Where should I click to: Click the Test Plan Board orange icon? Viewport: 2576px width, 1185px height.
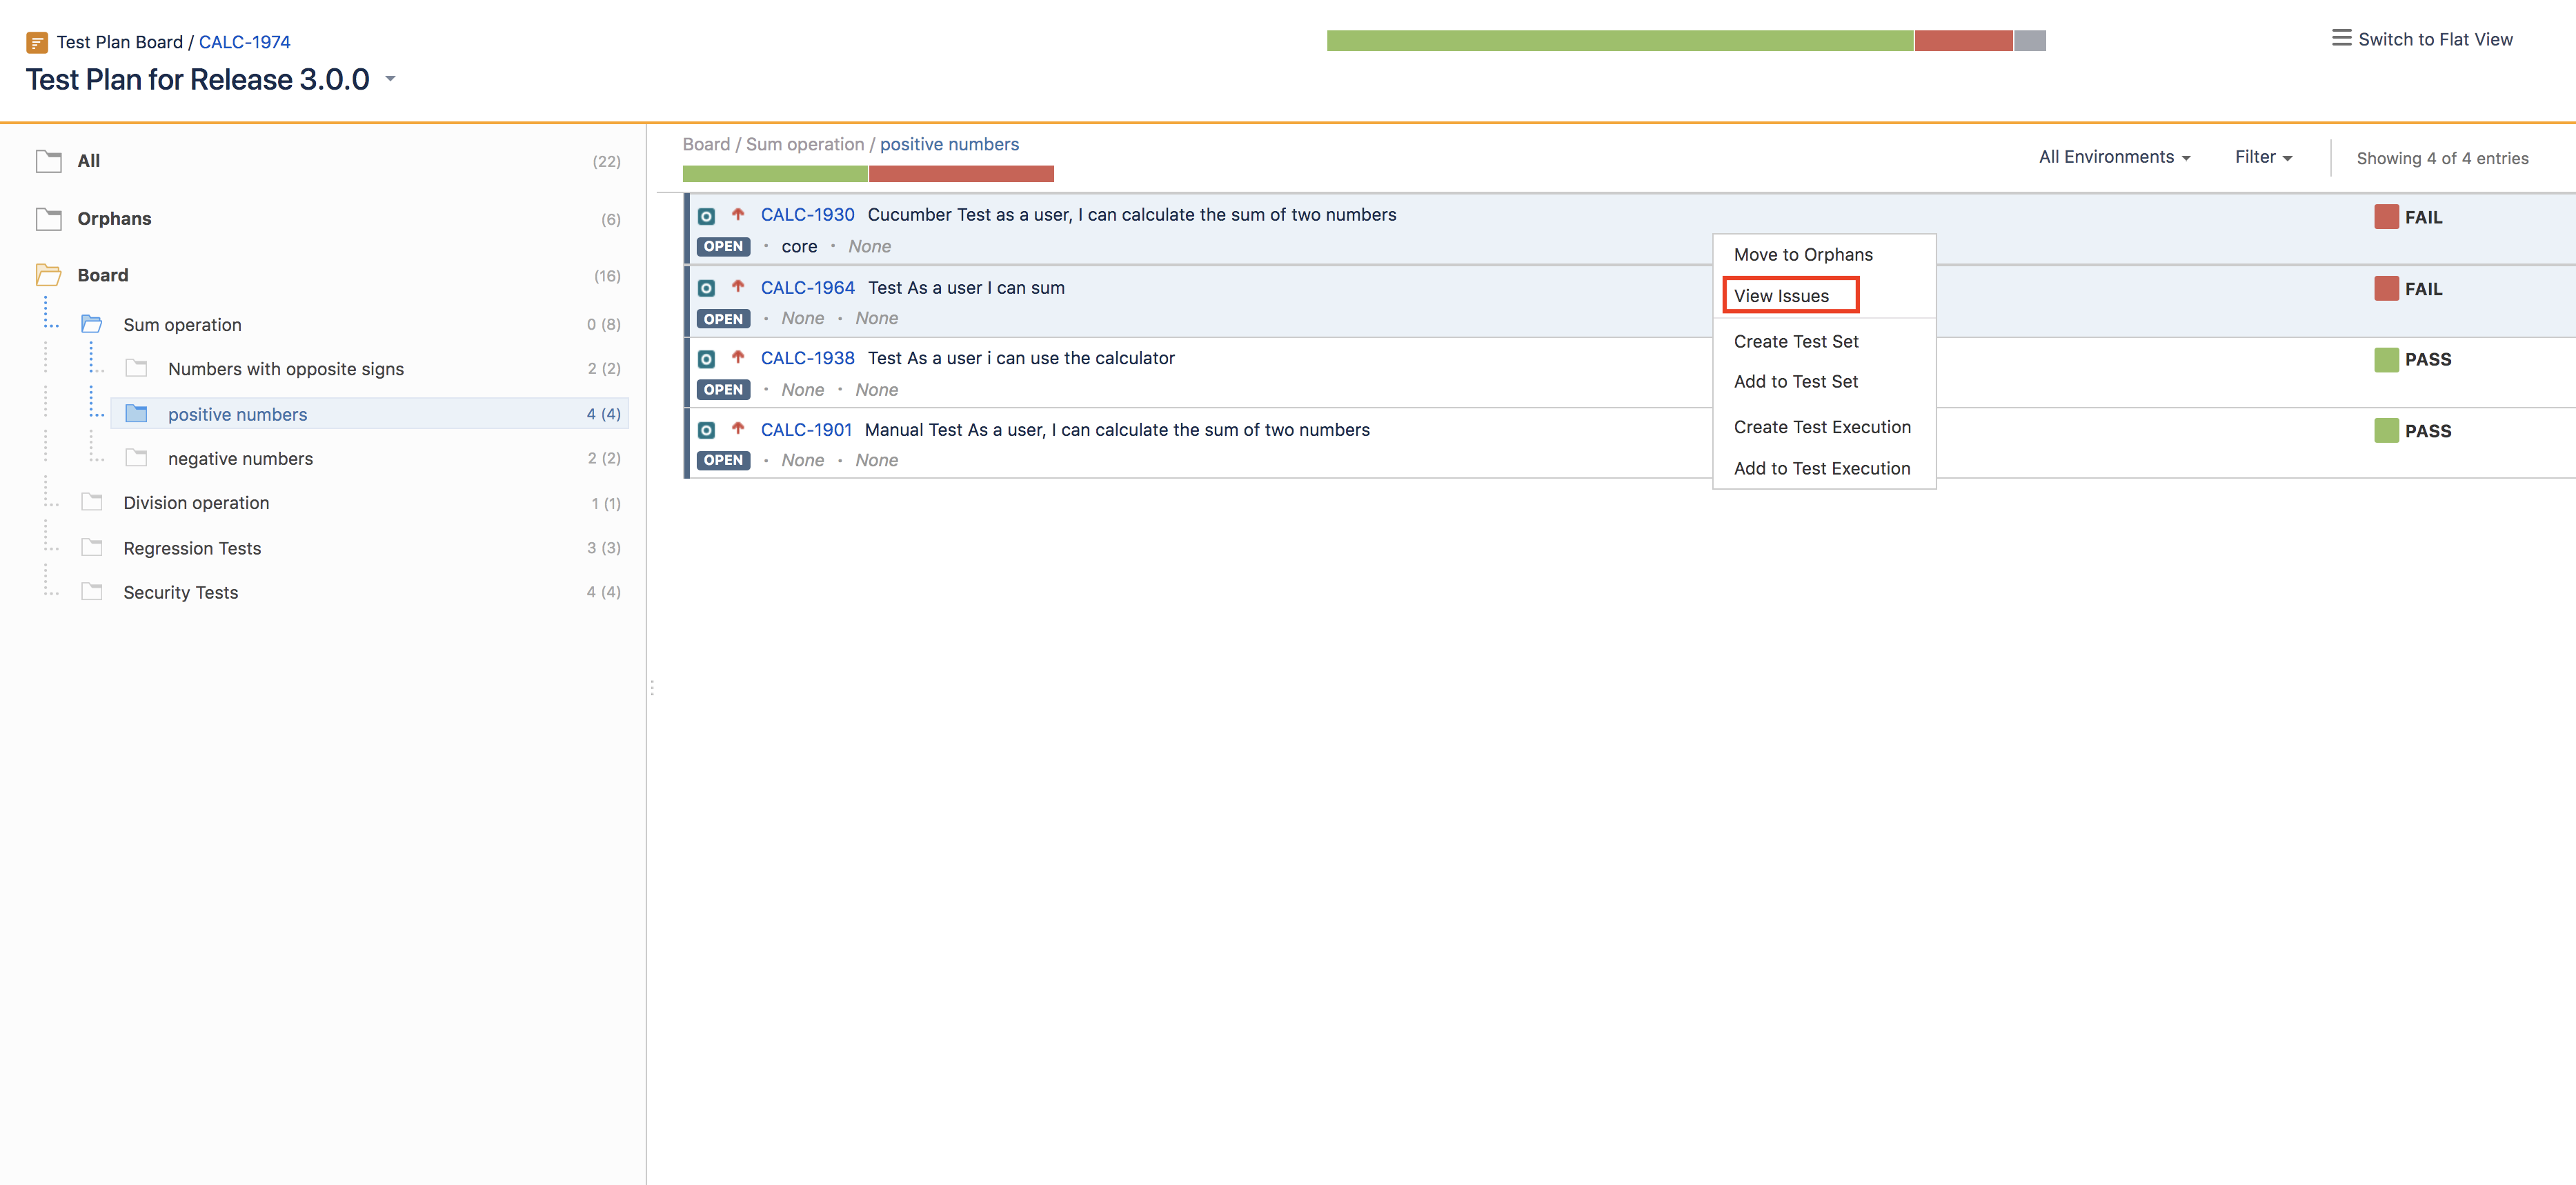tap(37, 42)
